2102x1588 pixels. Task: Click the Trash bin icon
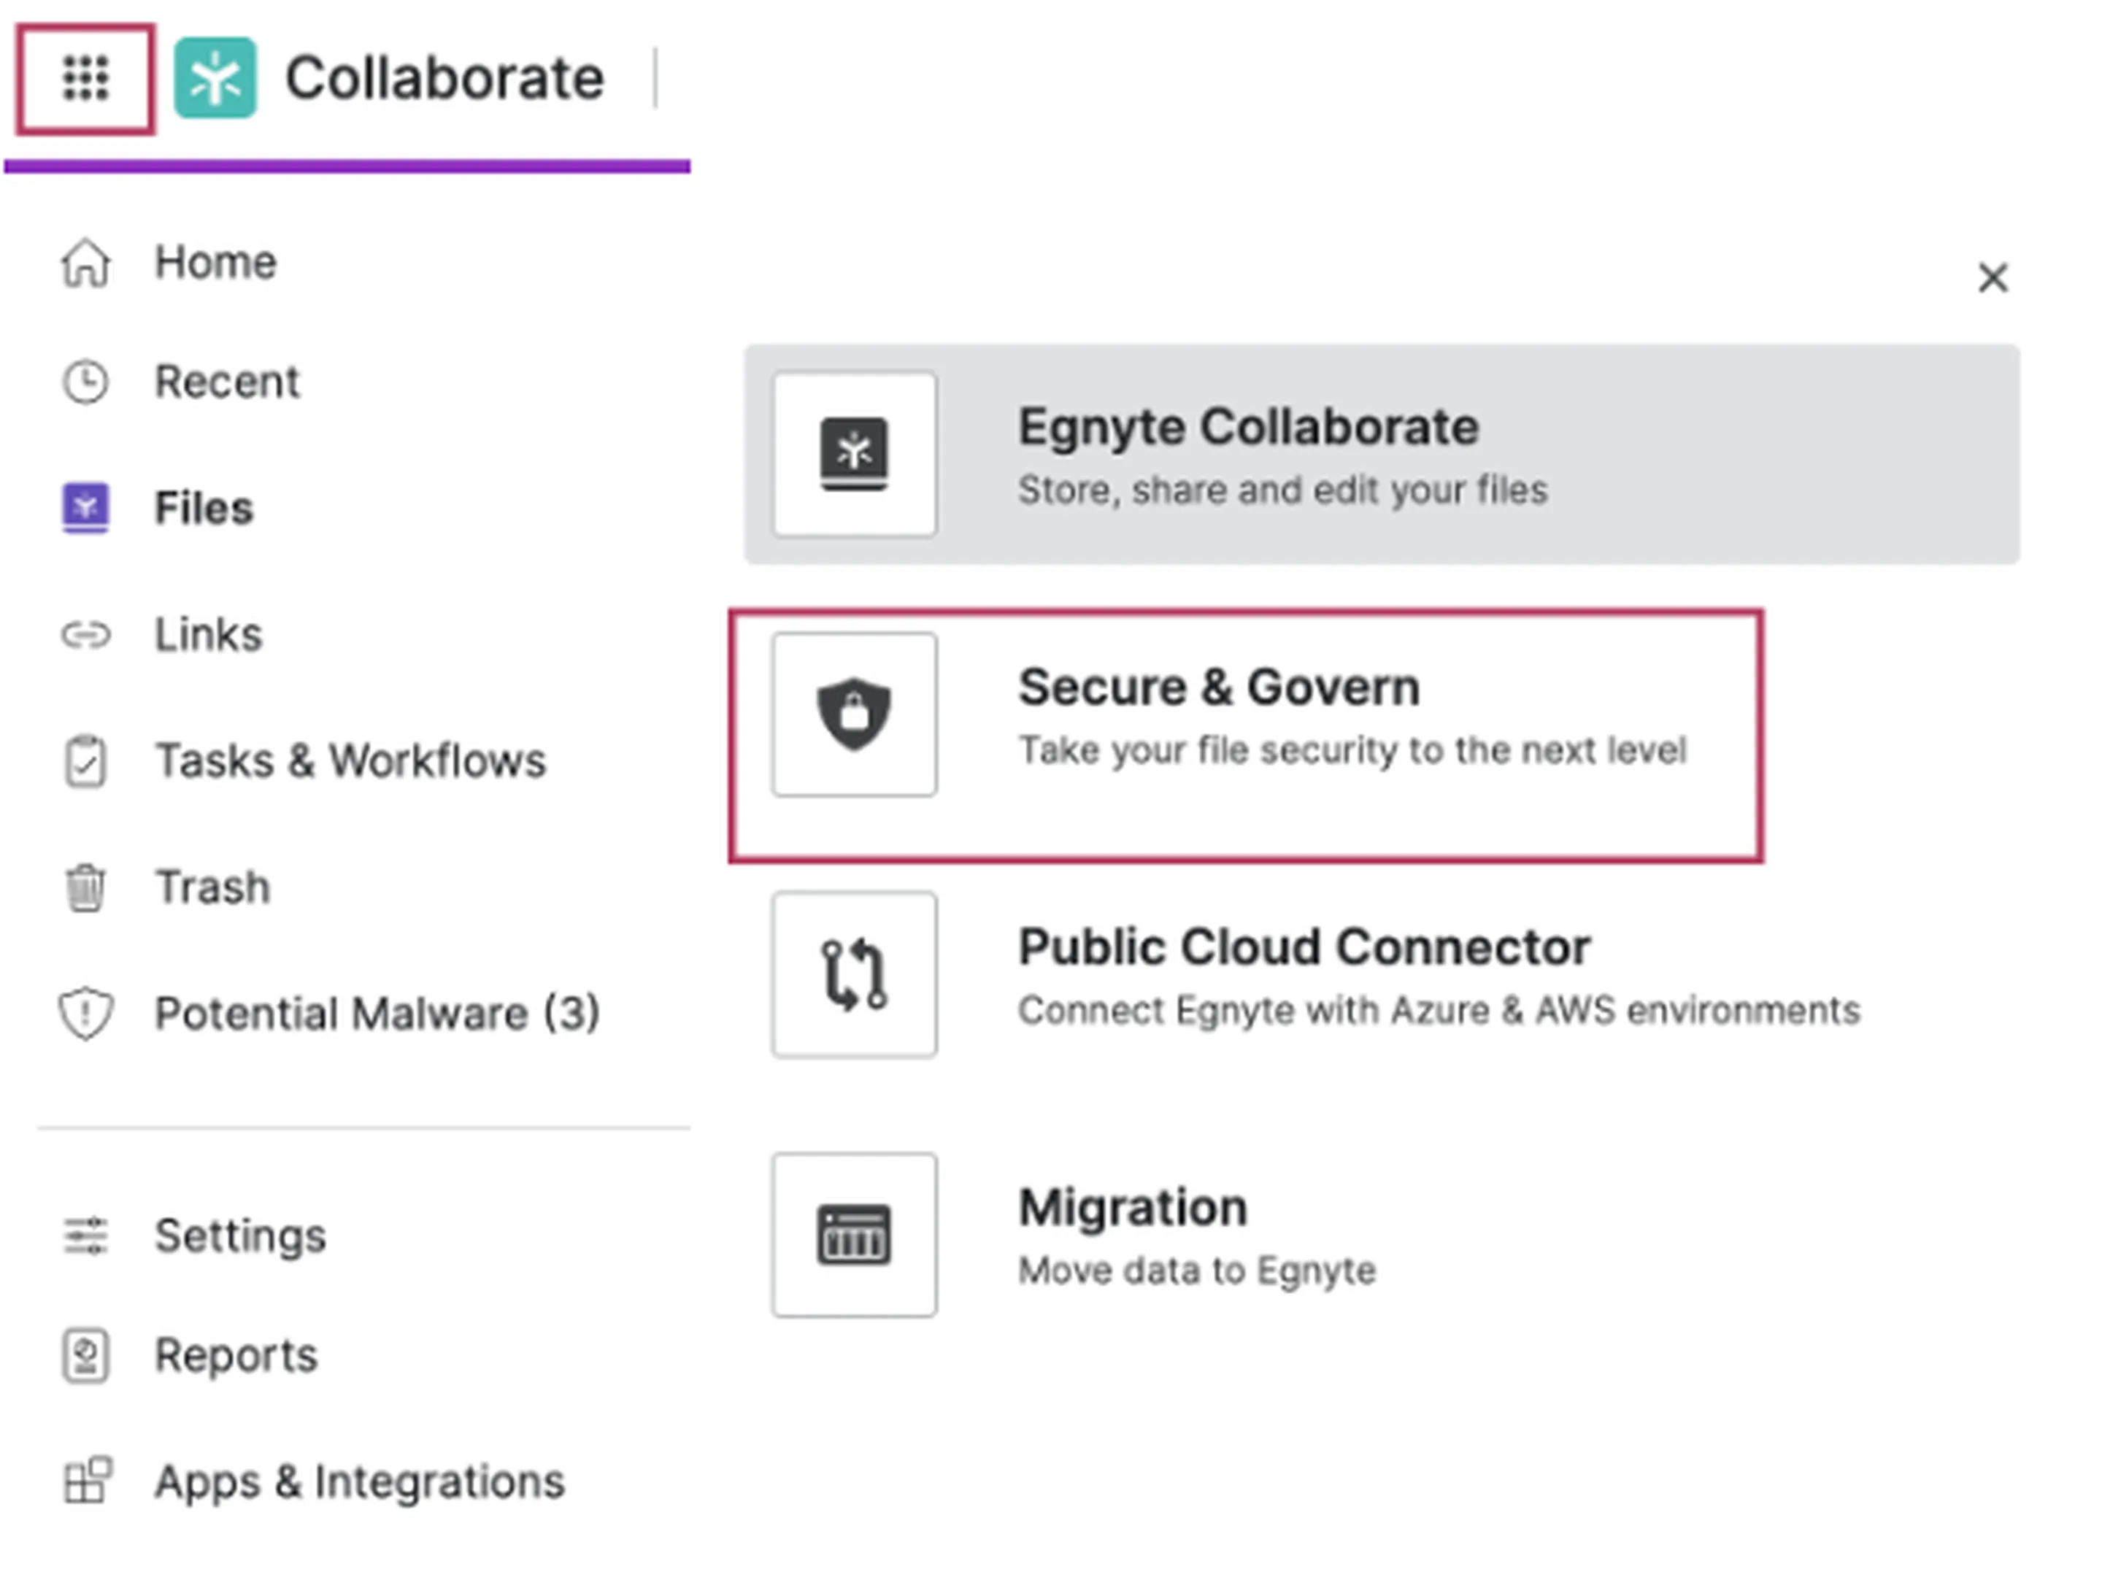tap(85, 887)
